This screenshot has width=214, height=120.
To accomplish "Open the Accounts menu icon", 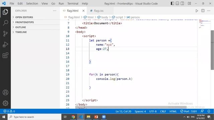I will click(x=5, y=92).
